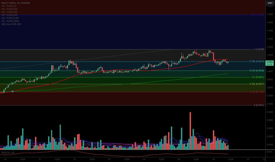The image size is (275, 162).
Task: Click the tallest red volume bar
Action: click(x=190, y=131)
